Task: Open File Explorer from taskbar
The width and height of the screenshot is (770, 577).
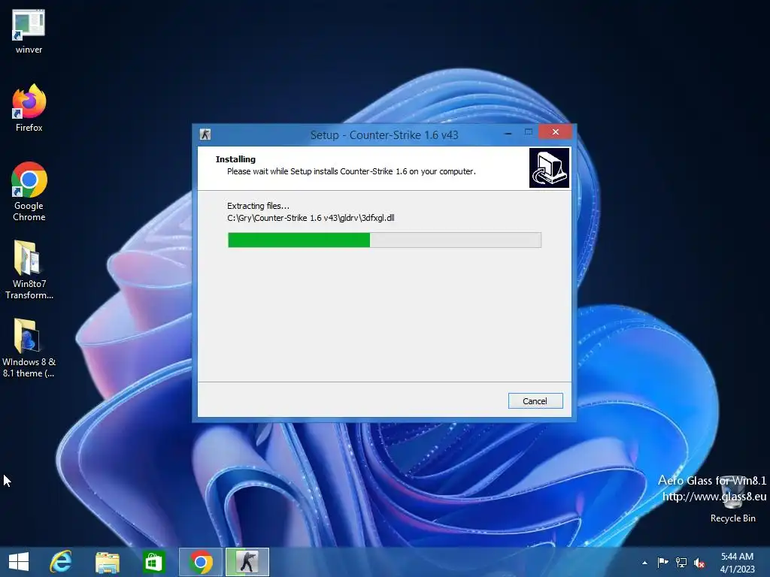Action: coord(107,562)
